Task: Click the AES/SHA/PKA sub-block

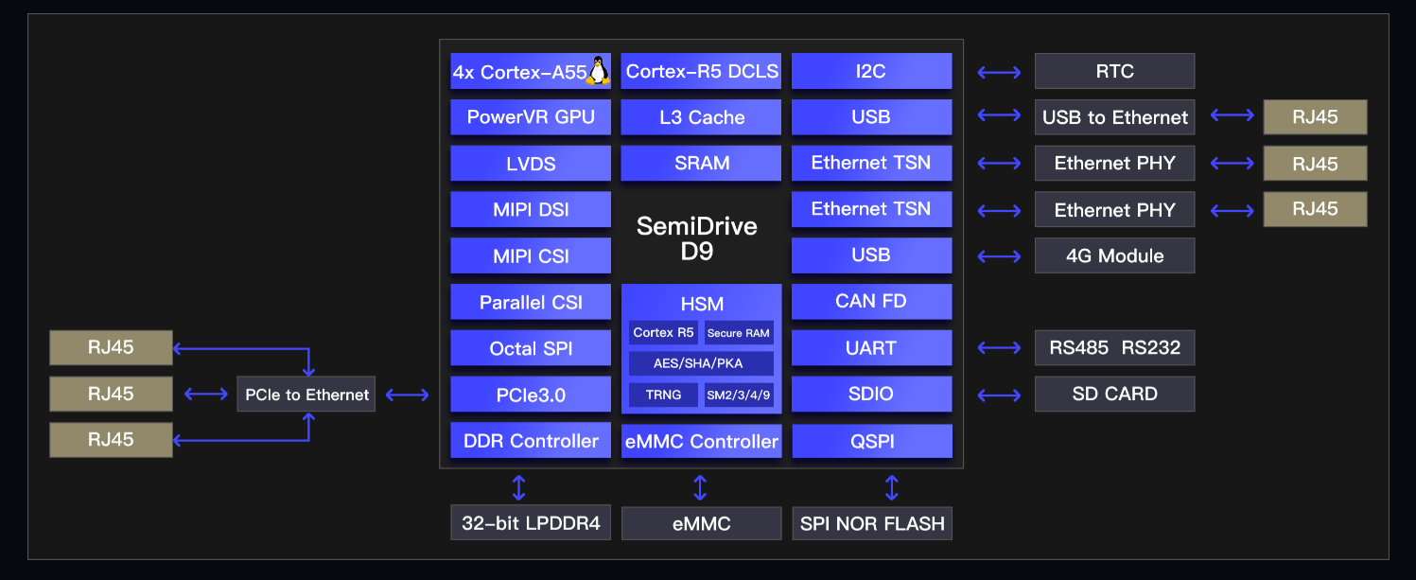Action: [701, 363]
